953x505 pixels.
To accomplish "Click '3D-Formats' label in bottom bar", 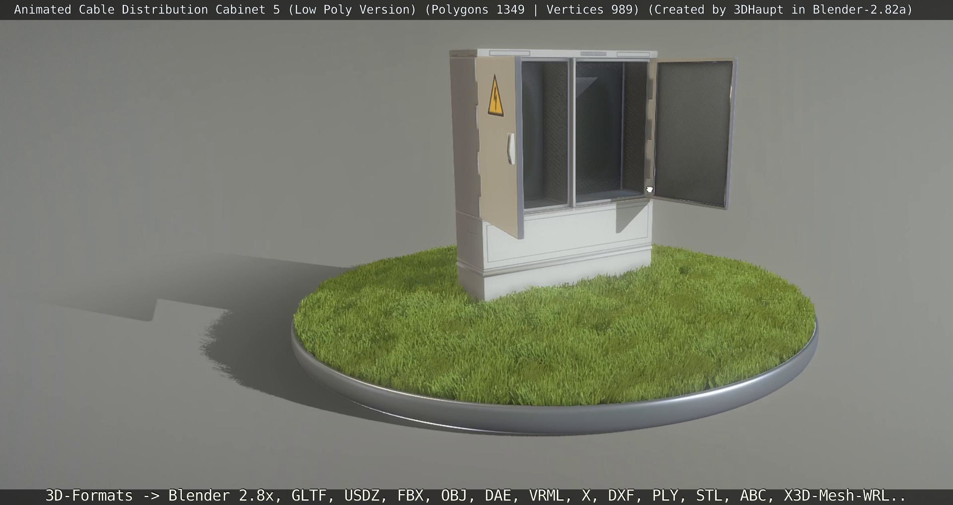I will click(89, 496).
